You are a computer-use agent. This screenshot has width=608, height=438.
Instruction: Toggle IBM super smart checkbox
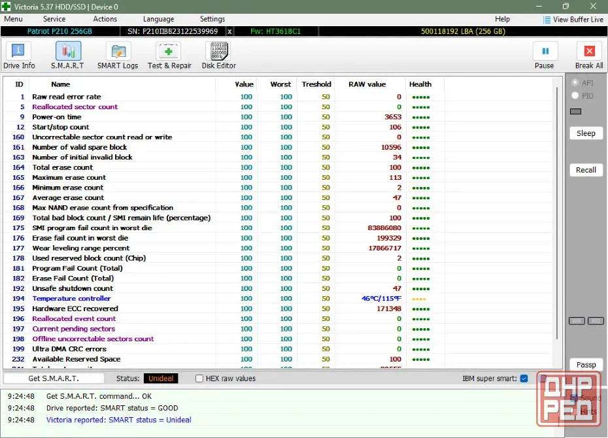click(x=524, y=379)
